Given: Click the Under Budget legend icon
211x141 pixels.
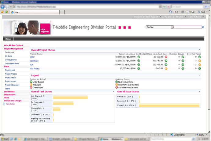Looking at the screenshot, I should tap(31, 82).
